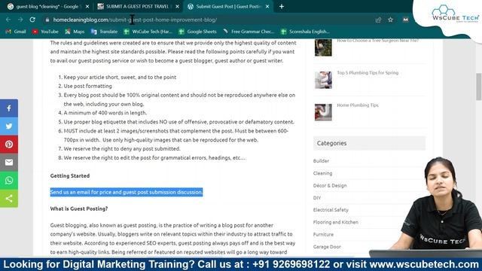This screenshot has width=482, height=271.
Task: Share page on Twitter sidebar icon
Action: point(9,126)
